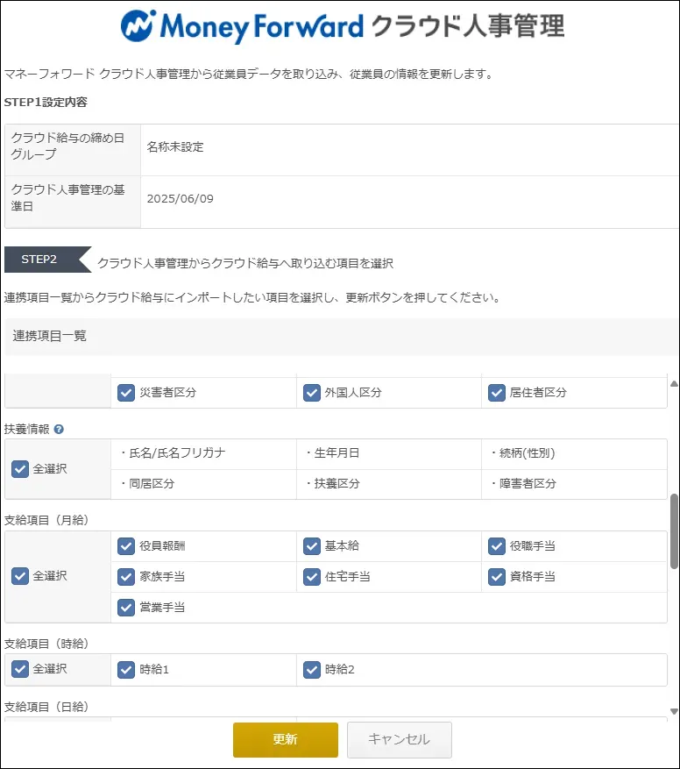Uncheck the 営業手当 checkbox
This screenshot has height=769, width=680.
[x=126, y=608]
